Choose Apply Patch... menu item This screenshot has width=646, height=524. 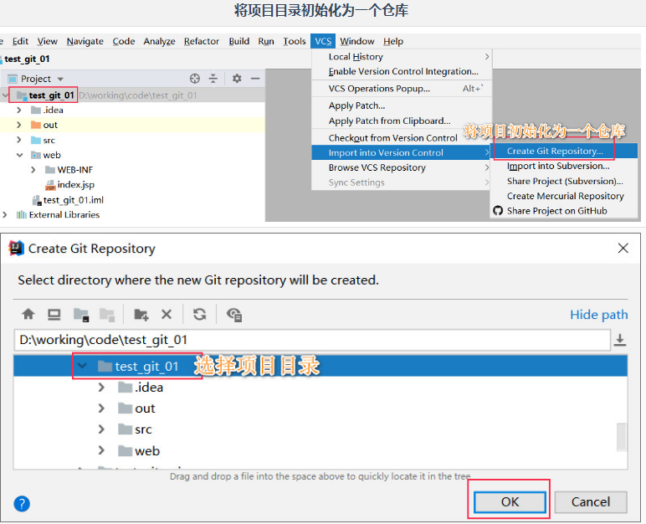(x=402, y=105)
